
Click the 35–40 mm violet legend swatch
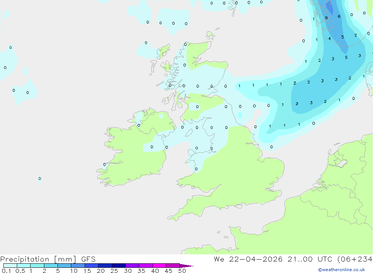point(145,266)
